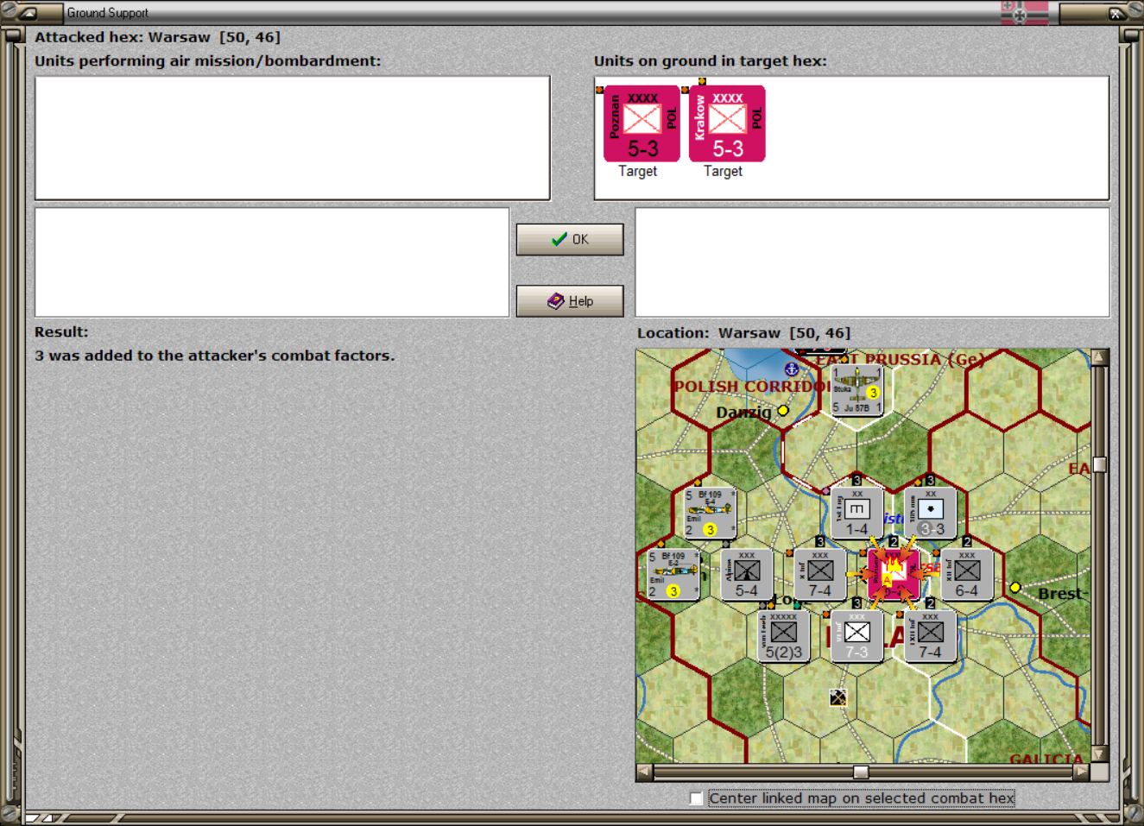
Task: Click the Stuka Ju 87B air unit on map
Action: (x=856, y=390)
